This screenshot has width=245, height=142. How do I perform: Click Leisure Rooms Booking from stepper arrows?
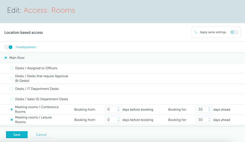point(119,120)
